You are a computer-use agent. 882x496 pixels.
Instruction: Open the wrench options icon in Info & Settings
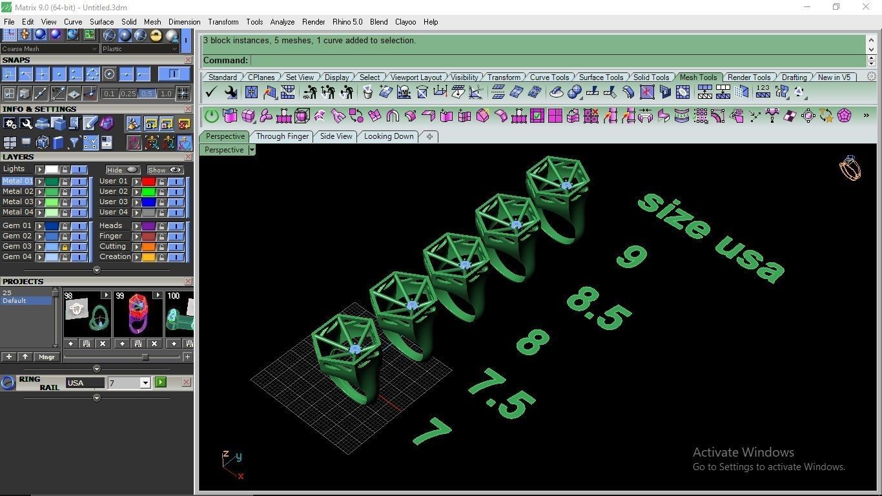click(26, 123)
